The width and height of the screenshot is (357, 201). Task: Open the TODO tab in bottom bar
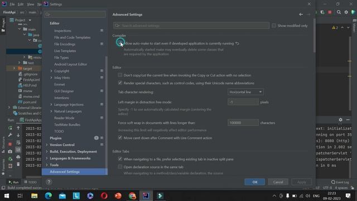tap(30, 182)
